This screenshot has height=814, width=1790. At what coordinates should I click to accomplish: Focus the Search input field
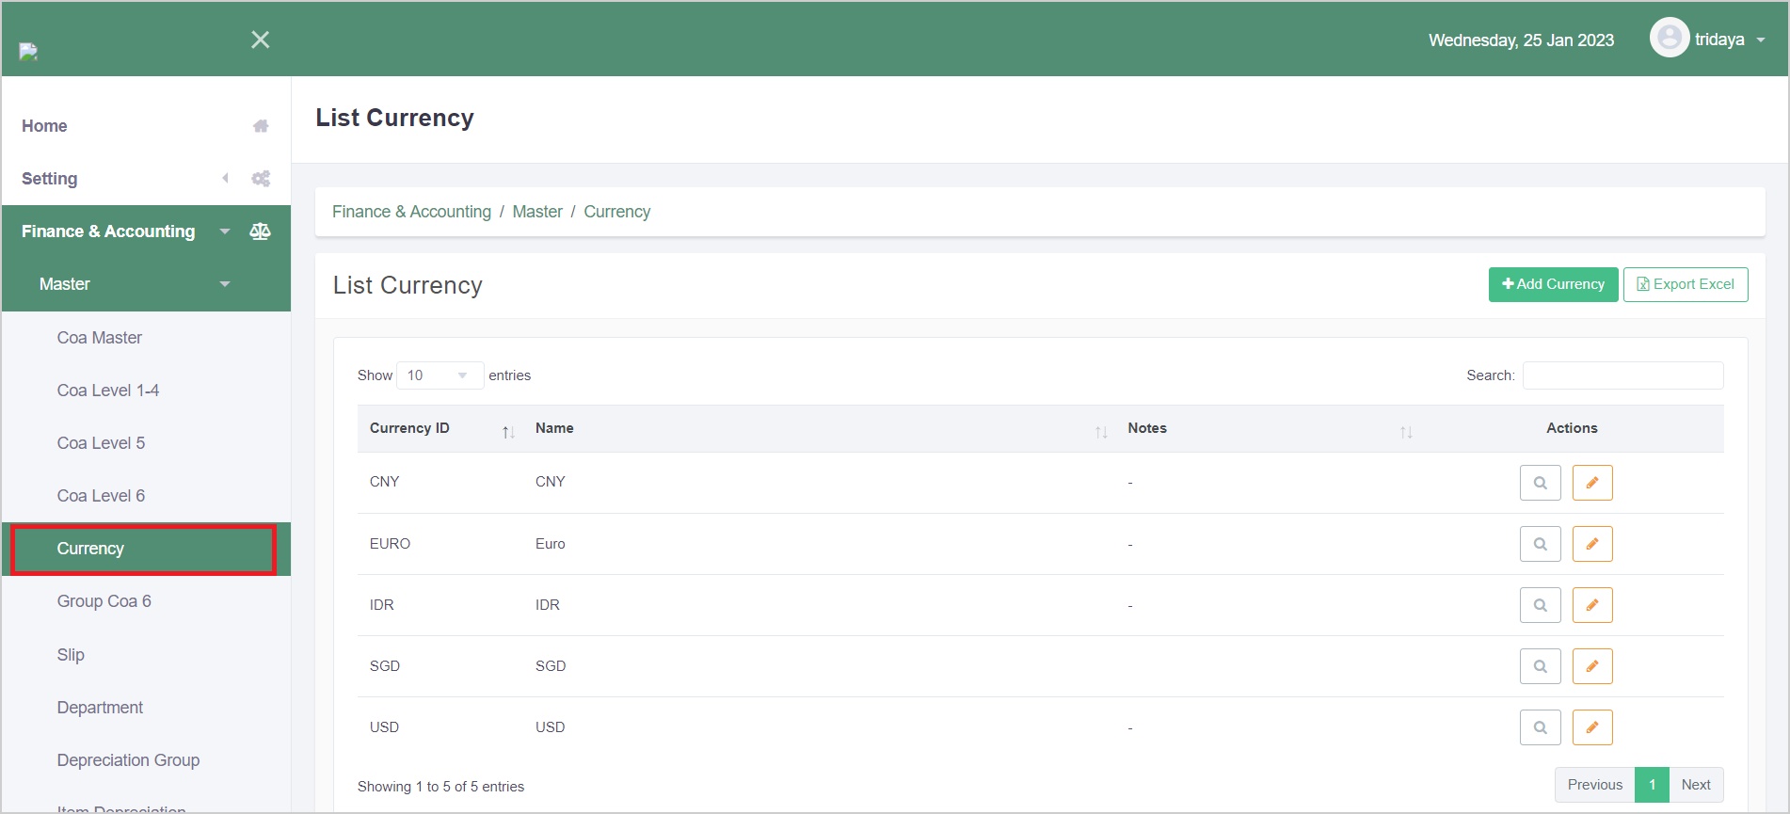pyautogui.click(x=1622, y=375)
